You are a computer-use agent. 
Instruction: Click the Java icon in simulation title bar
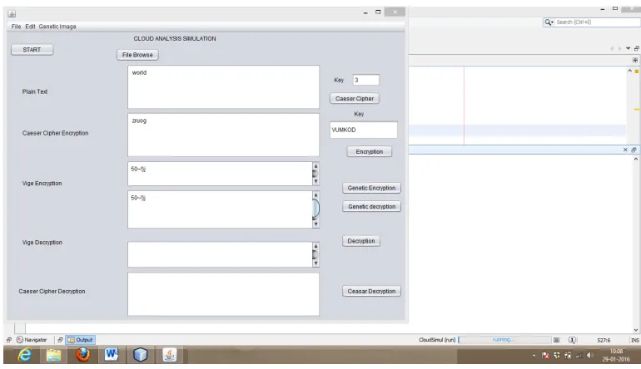pos(12,13)
